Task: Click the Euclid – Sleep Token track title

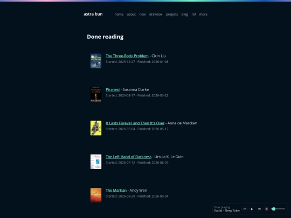Action: click(x=227, y=210)
